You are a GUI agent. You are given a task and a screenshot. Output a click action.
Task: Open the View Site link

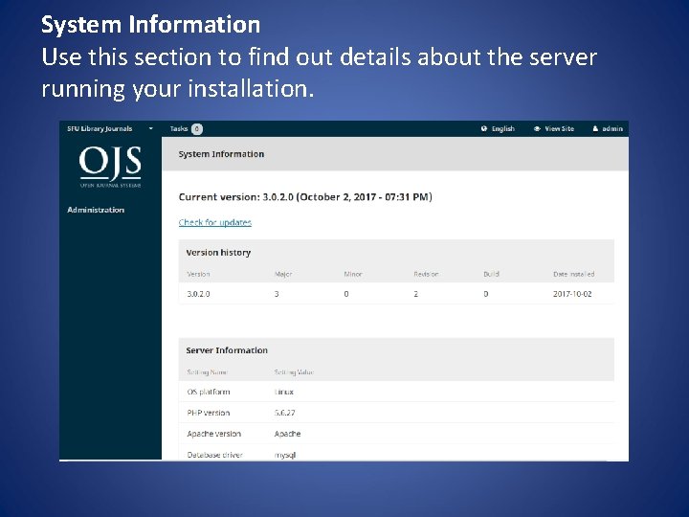click(560, 129)
